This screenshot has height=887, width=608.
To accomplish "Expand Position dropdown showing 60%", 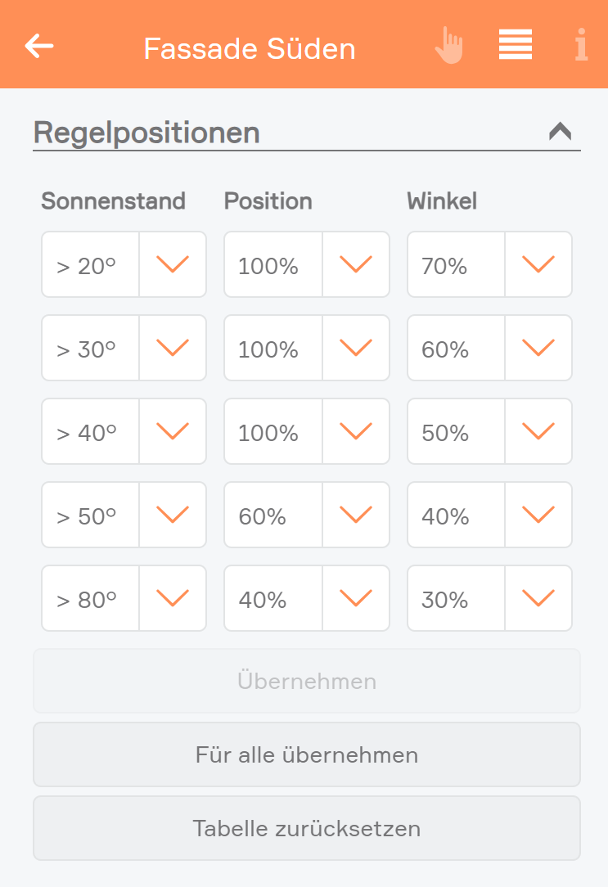I will tap(307, 515).
